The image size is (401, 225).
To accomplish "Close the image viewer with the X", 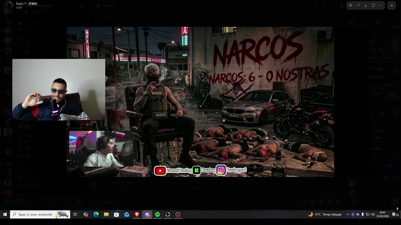I will tap(392, 5).
